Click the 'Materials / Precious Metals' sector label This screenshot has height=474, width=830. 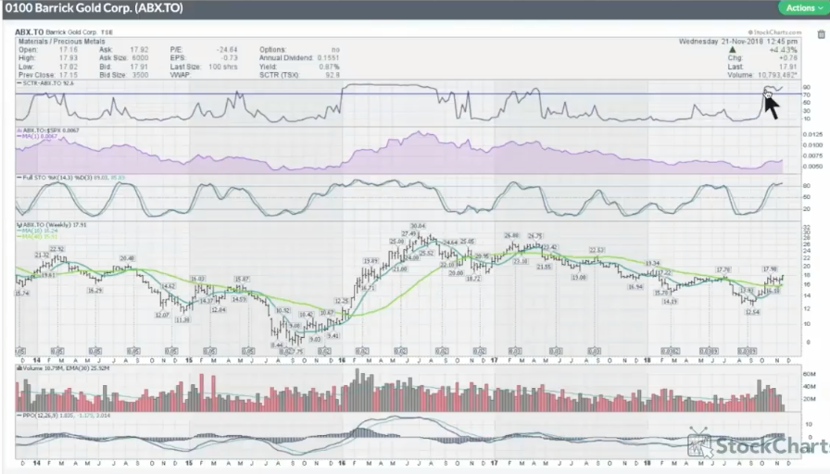click(x=62, y=42)
